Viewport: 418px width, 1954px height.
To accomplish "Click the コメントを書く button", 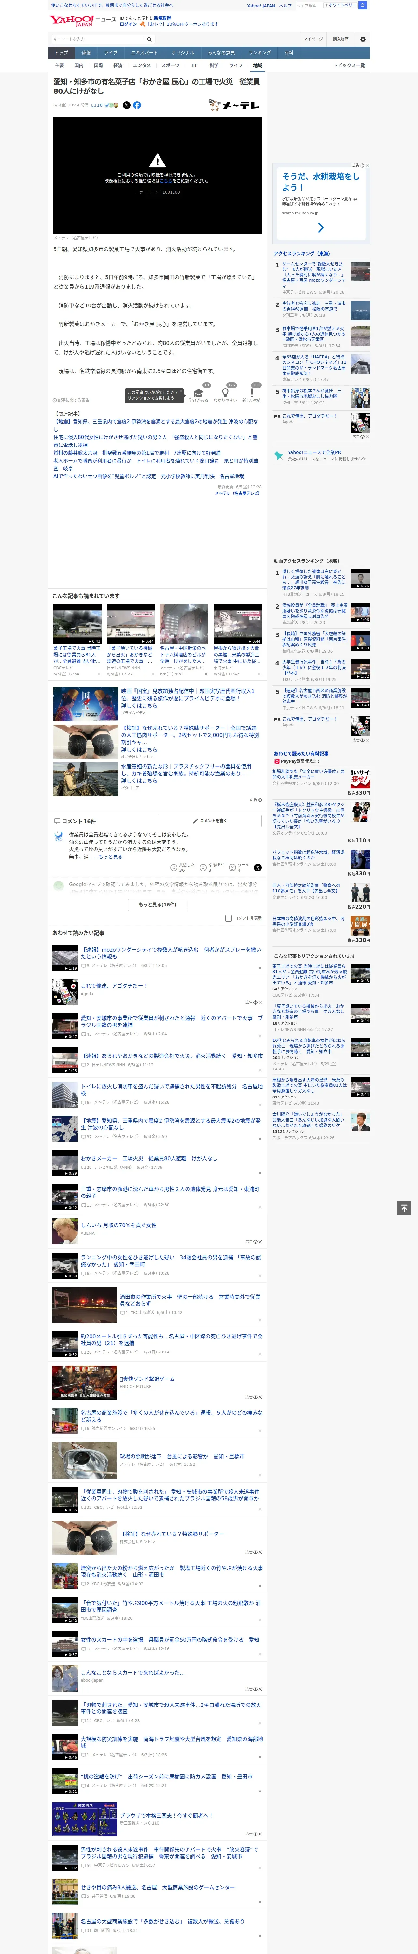I will pos(210,821).
